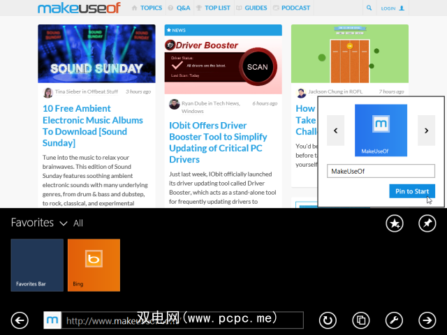Click 'Tina Sieber in Offbeat Stuff' byline
Screen dimensions: 447x335
click(87, 91)
